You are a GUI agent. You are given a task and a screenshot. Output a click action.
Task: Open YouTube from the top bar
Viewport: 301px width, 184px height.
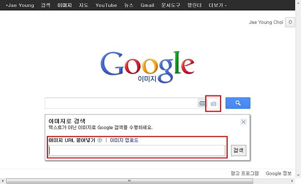(106, 5)
